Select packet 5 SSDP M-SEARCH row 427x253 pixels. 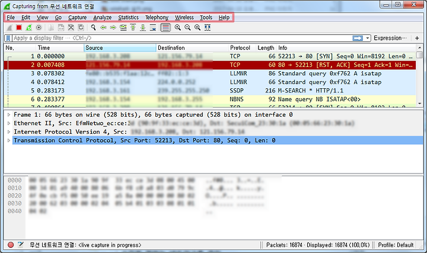click(x=210, y=91)
